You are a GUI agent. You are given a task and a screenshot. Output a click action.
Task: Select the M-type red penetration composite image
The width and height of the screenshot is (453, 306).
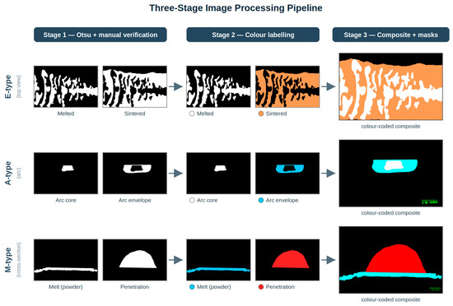click(x=390, y=260)
